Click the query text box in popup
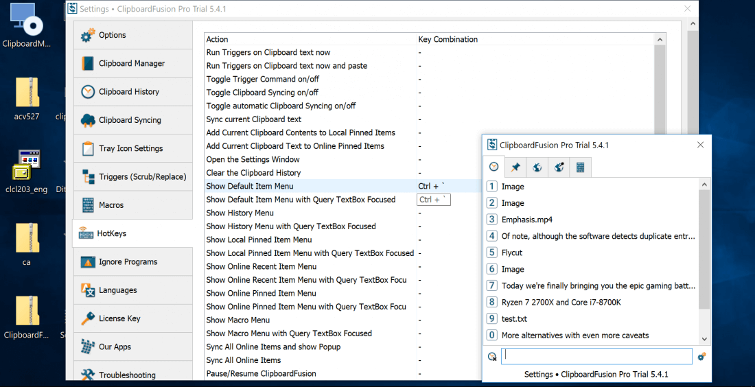755x387 pixels. tap(596, 356)
